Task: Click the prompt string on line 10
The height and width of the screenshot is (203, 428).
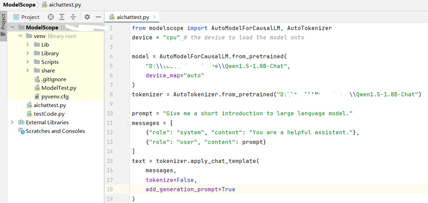Action: 258,113
